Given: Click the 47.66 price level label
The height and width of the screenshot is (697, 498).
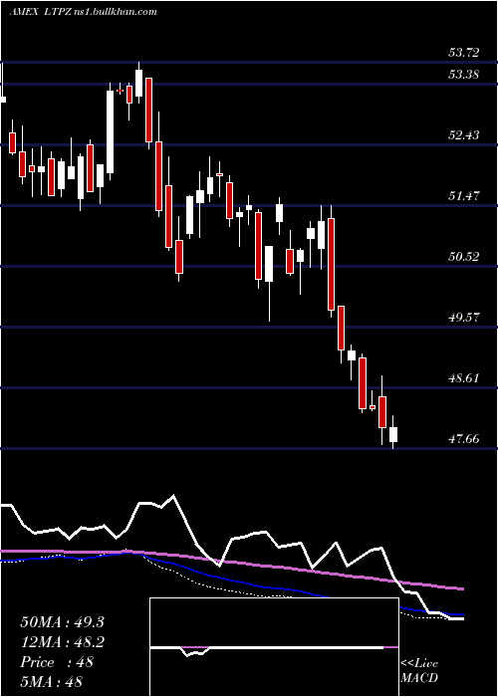Looking at the screenshot, I should click(x=464, y=439).
